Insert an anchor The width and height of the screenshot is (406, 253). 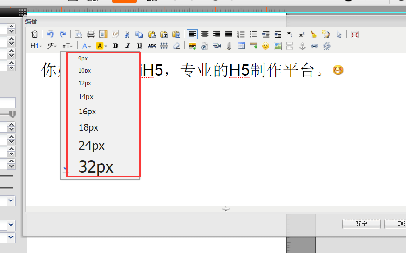pyautogui.click(x=302, y=46)
